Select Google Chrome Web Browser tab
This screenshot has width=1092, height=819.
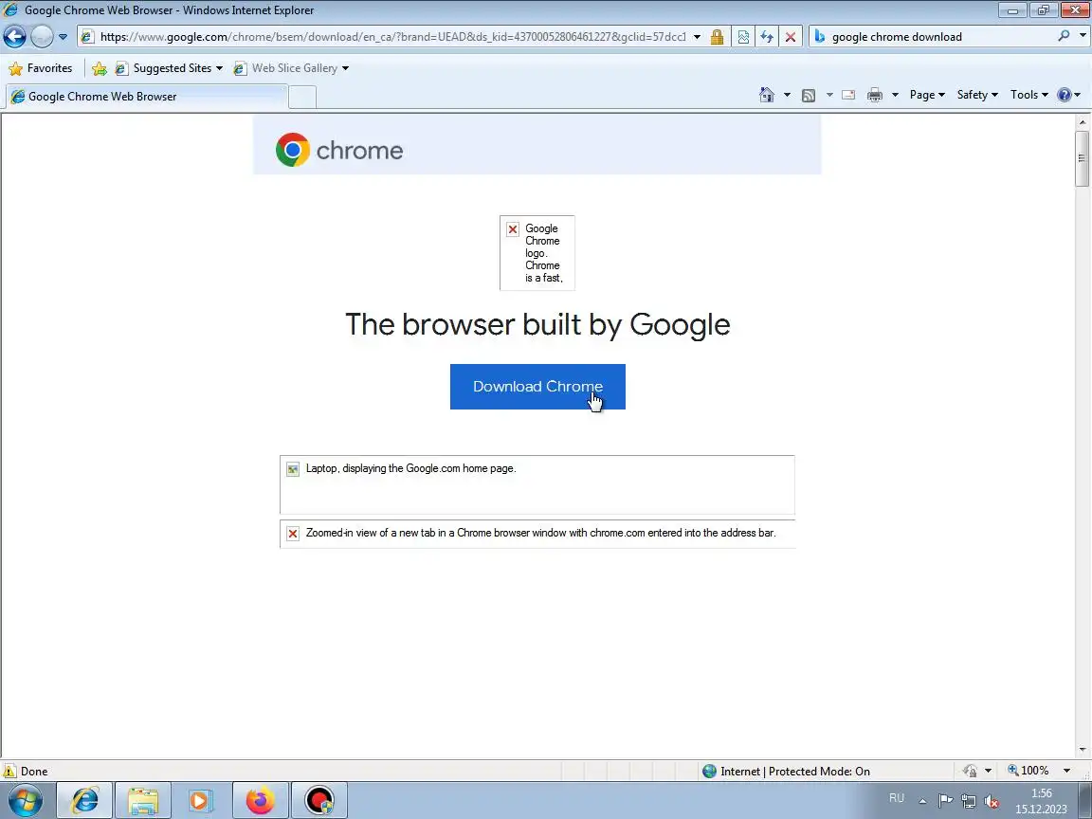[x=146, y=97]
